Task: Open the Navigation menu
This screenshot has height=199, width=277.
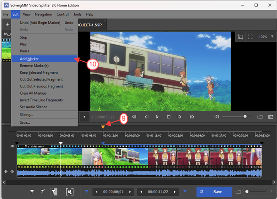Action: tap(43, 14)
